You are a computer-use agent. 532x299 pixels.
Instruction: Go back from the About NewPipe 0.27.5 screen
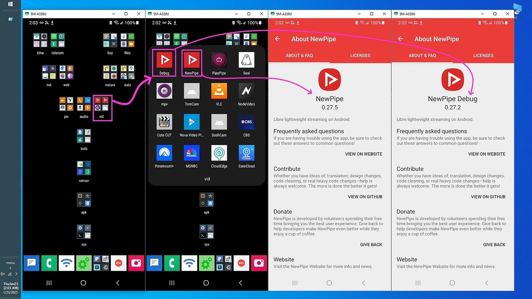pyautogui.click(x=278, y=39)
